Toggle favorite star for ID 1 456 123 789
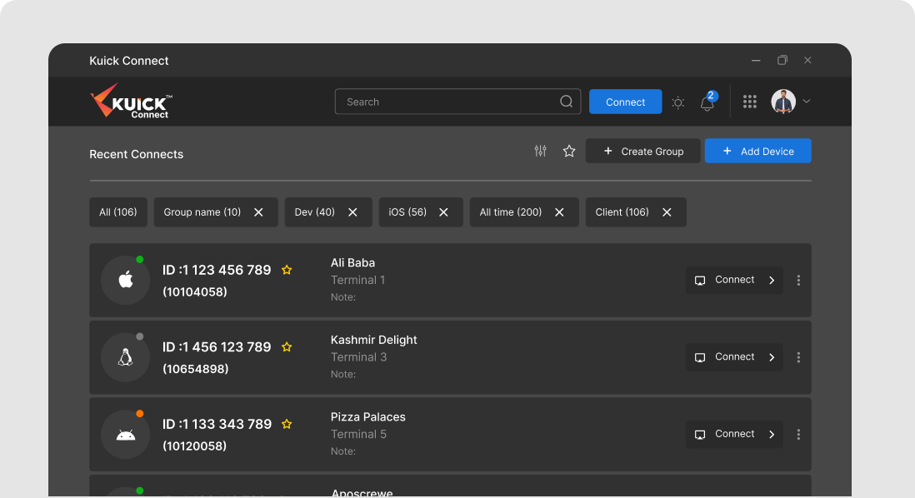The image size is (915, 498). point(287,347)
